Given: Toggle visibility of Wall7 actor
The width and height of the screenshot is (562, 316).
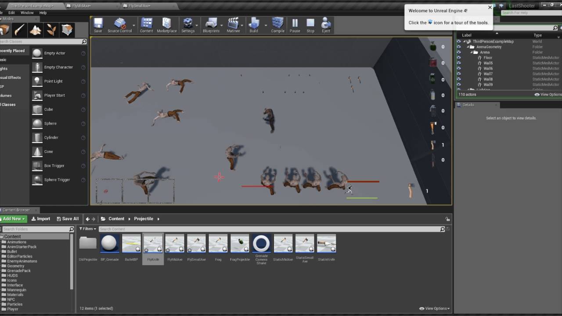Looking at the screenshot, I should click(x=459, y=74).
